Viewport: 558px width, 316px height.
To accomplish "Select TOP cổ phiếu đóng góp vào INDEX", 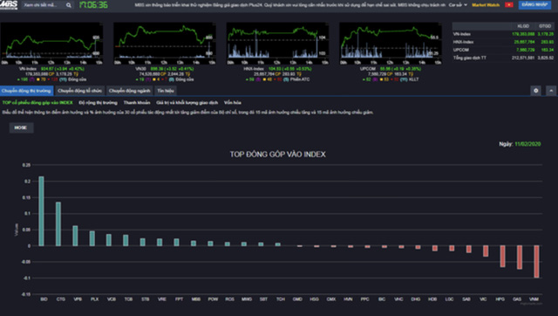I will coord(37,103).
